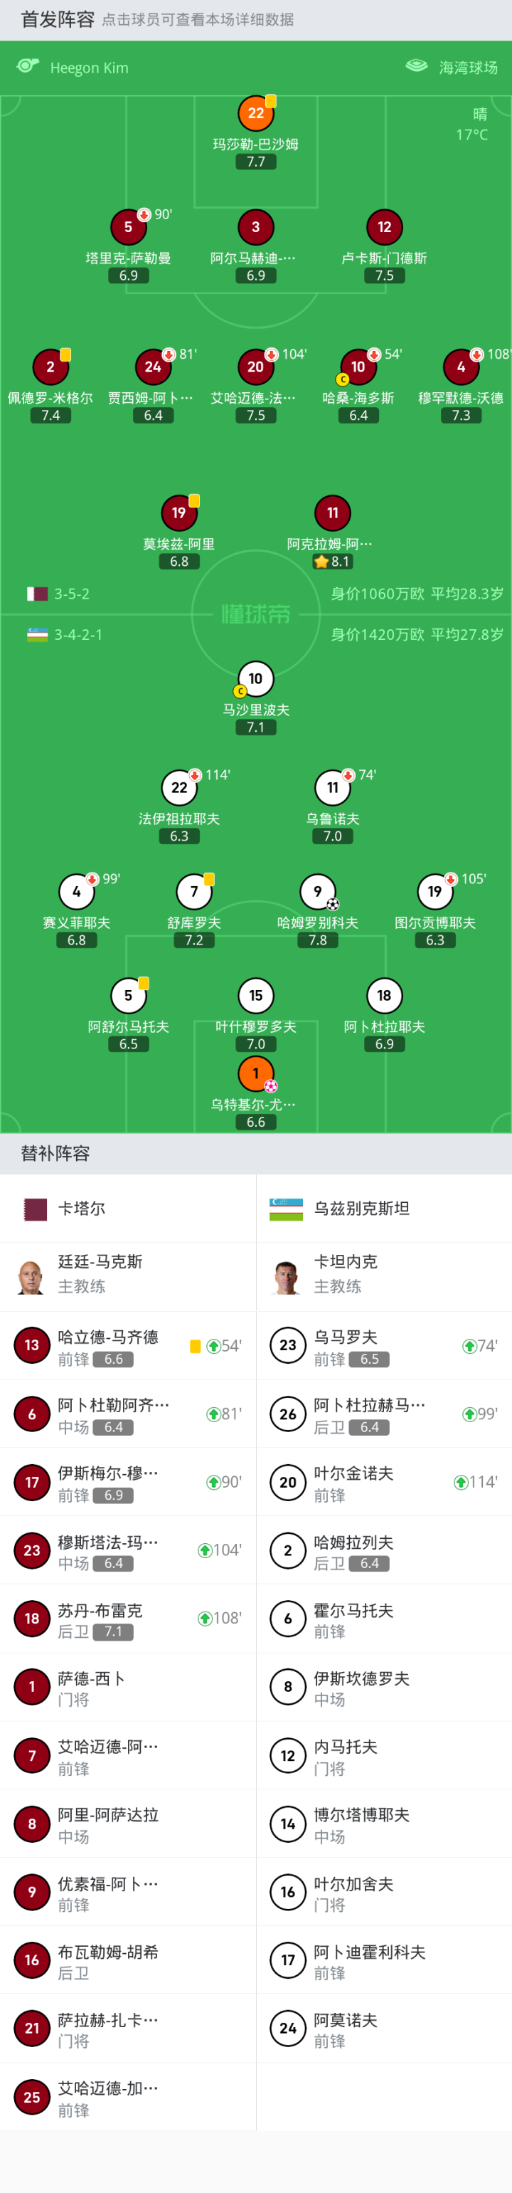Viewport: 512px width, 2193px height.
Task: Tap Qatar goalkeeper number 22 badge
Action: pyautogui.click(x=255, y=113)
